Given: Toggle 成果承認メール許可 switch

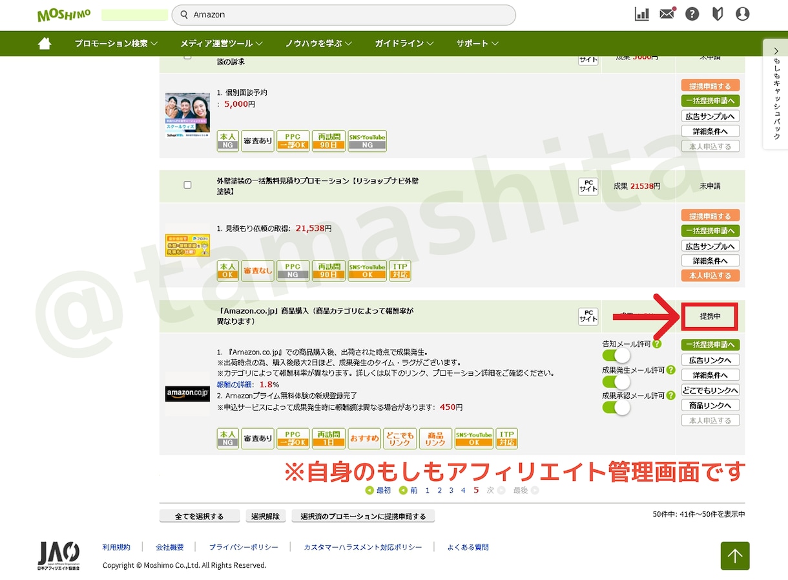Looking at the screenshot, I should (x=616, y=407).
